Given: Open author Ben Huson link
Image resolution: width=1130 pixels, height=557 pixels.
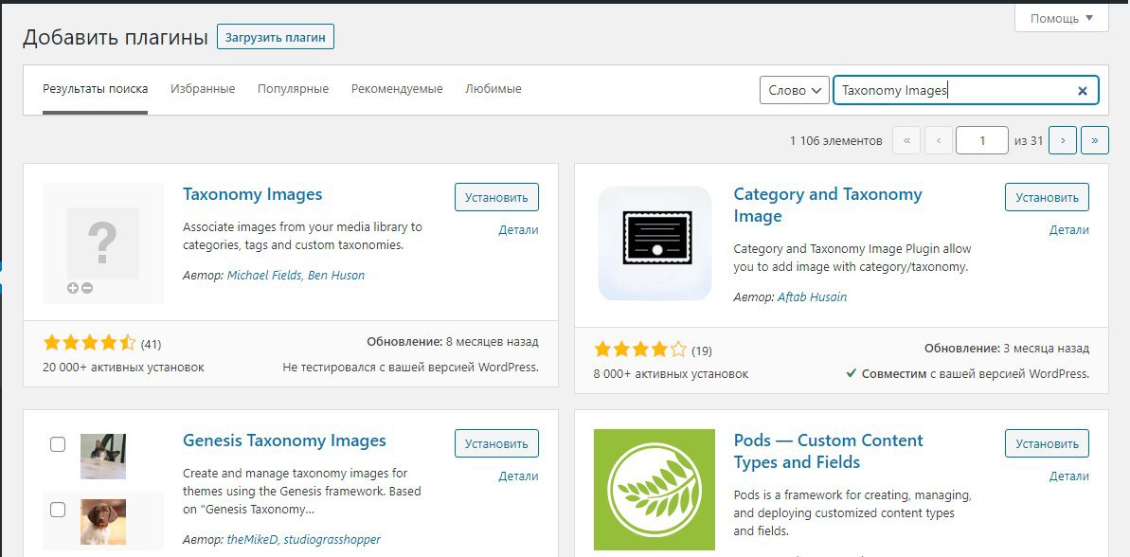Looking at the screenshot, I should pyautogui.click(x=336, y=276).
